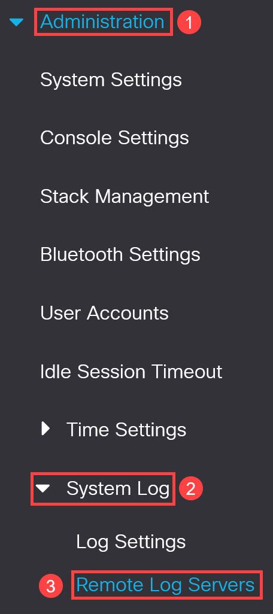Collapse Administration using the blue arrow
Image resolution: width=273 pixels, height=614 pixels.
pyautogui.click(x=16, y=23)
